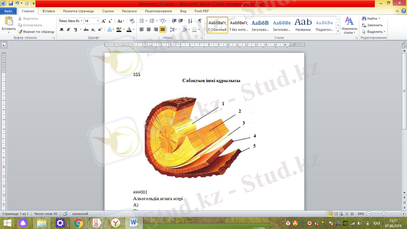Click Format Painter (Формат по образцу)

click(36, 32)
